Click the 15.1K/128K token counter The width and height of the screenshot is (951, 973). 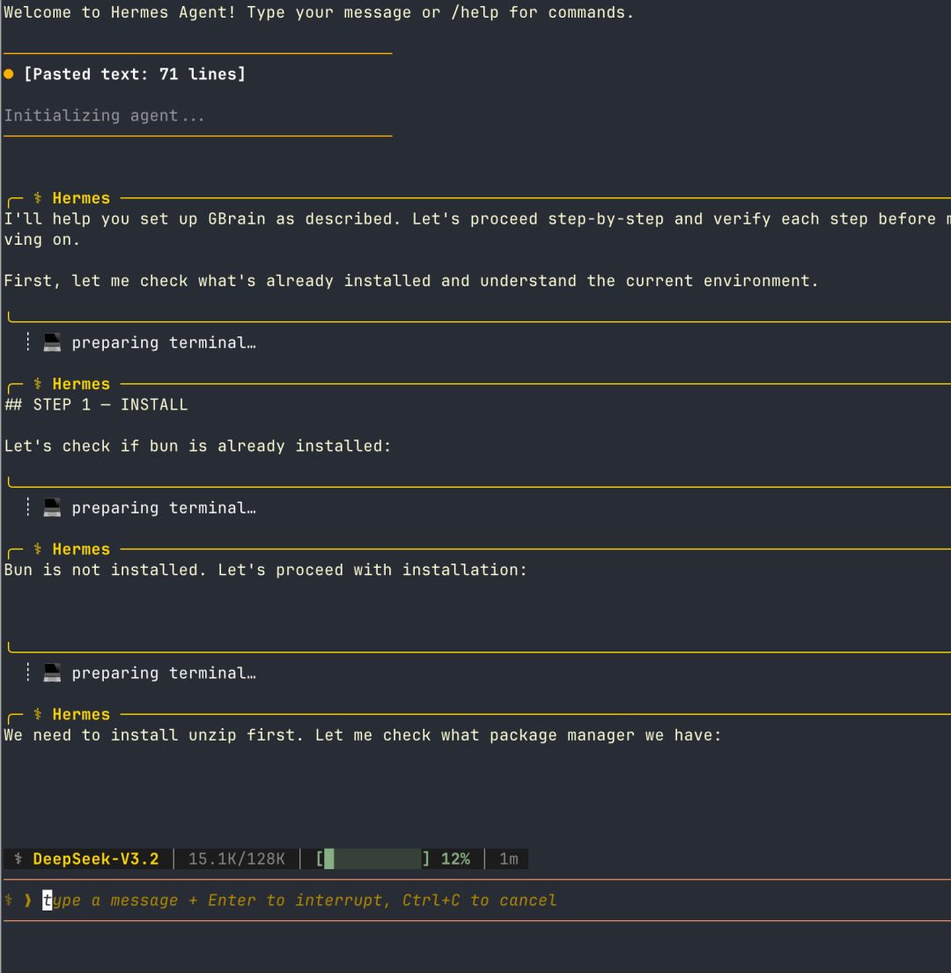(237, 859)
